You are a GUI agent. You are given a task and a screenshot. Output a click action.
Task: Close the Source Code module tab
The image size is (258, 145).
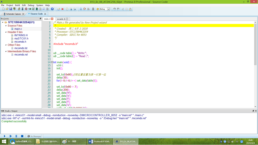pyautogui.click(x=45, y=14)
